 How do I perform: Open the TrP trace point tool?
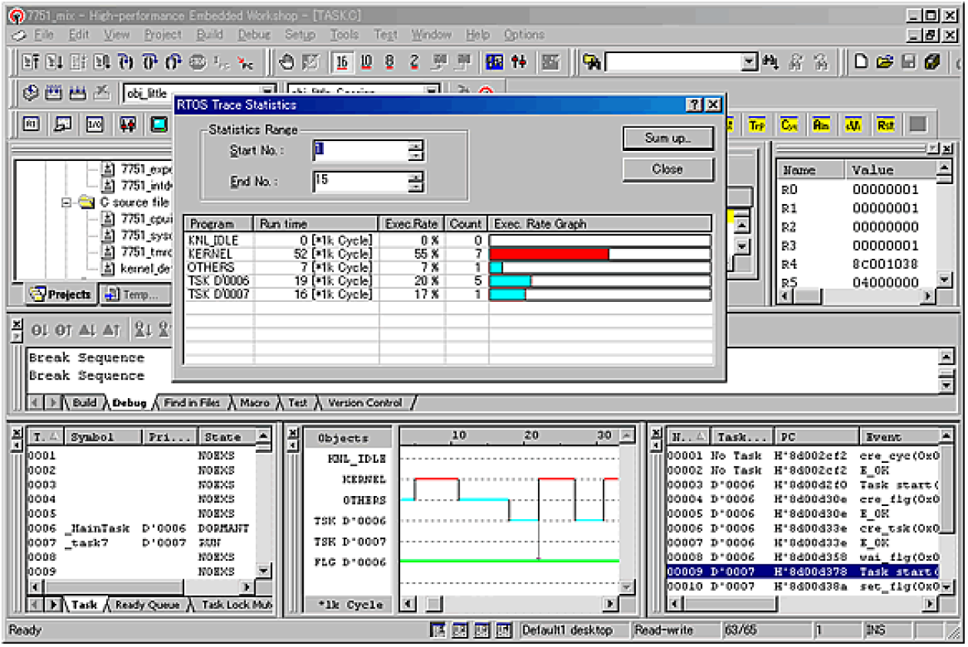tap(757, 123)
